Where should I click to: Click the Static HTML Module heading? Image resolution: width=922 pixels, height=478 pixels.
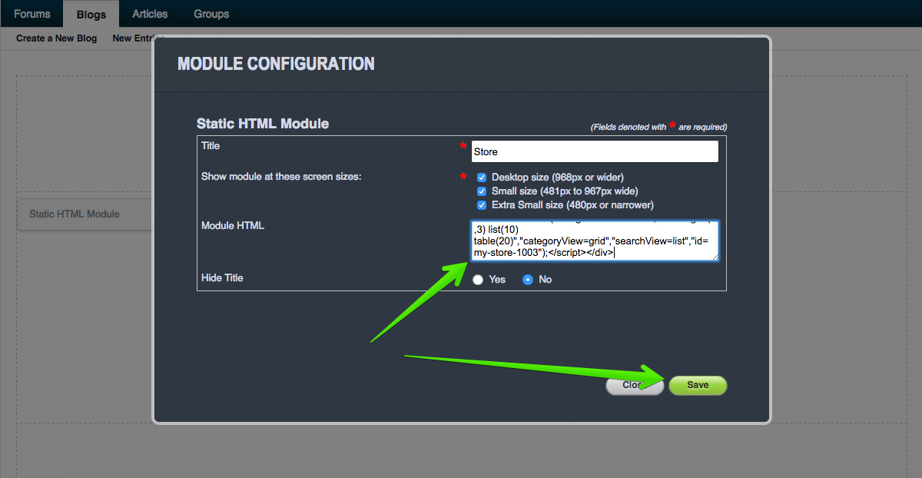point(263,124)
